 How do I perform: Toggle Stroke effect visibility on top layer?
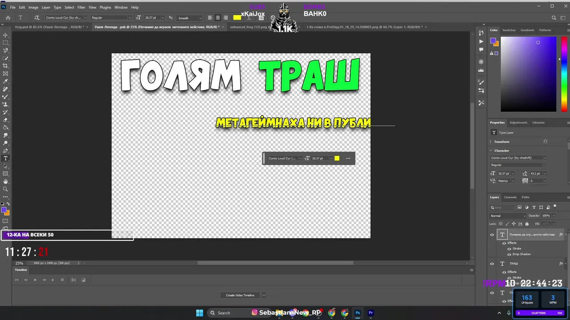(509, 248)
